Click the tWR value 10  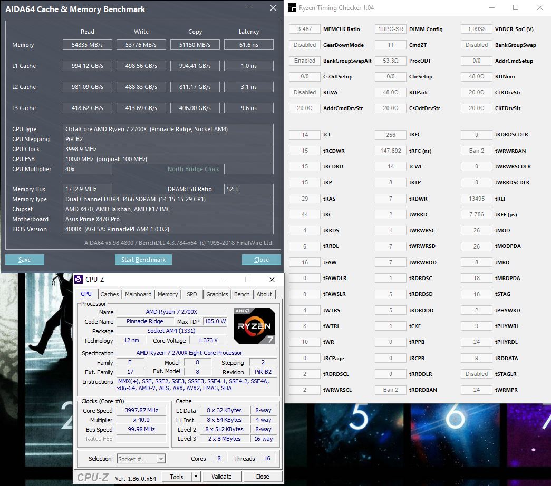[x=305, y=342]
